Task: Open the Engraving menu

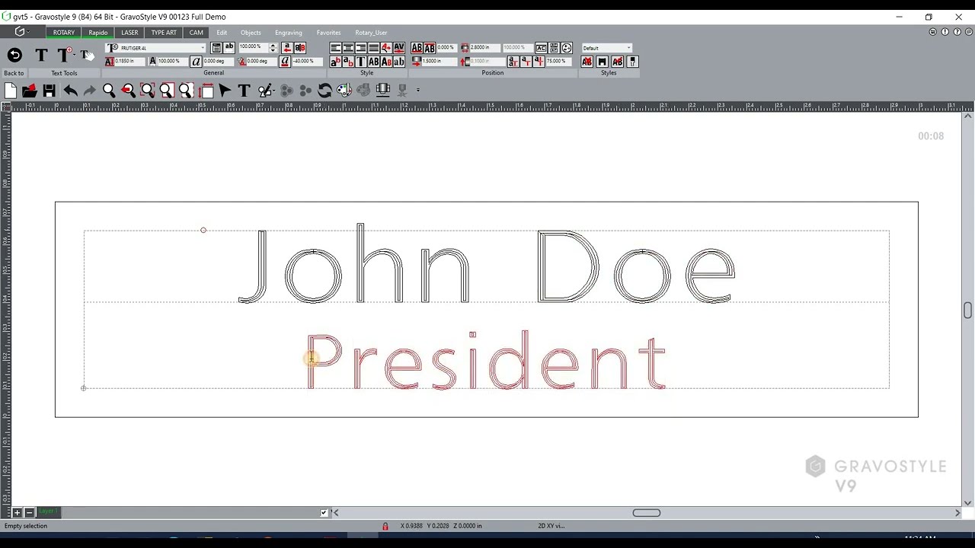Action: (289, 33)
